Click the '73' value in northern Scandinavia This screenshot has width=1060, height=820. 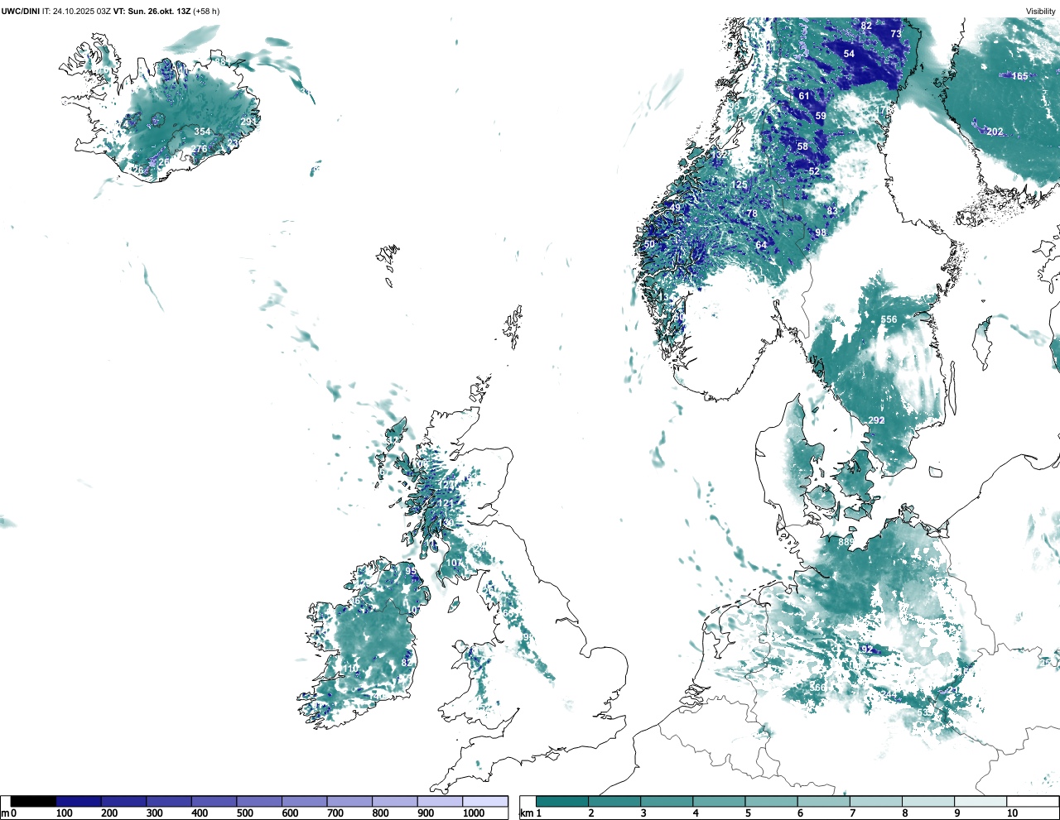point(896,34)
